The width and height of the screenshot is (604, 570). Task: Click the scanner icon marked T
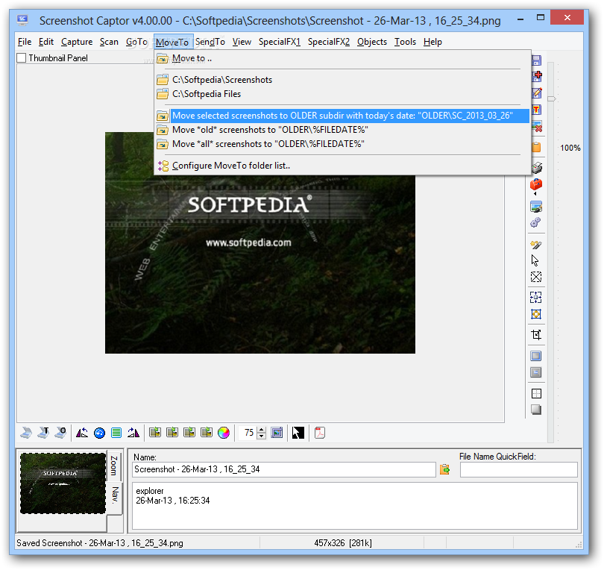[43, 433]
